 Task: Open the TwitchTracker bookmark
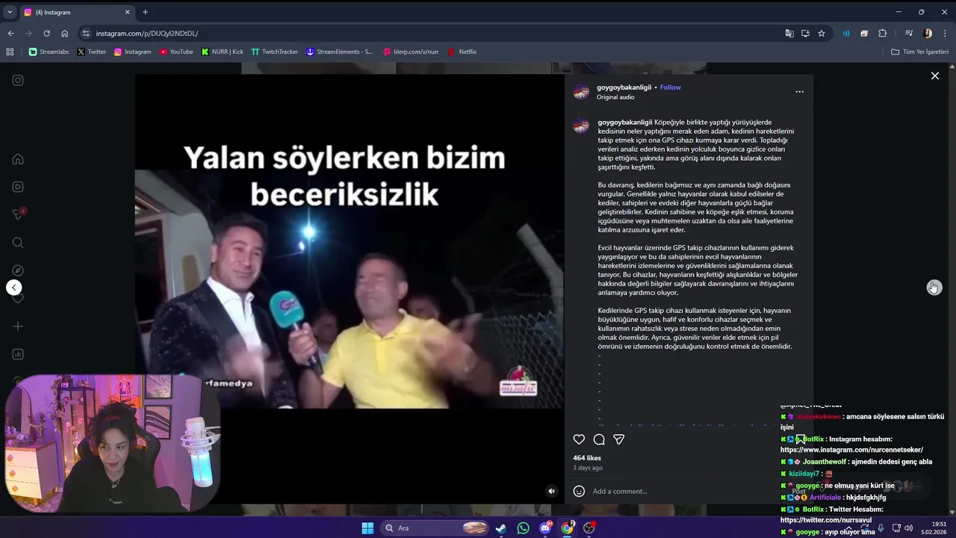275,52
